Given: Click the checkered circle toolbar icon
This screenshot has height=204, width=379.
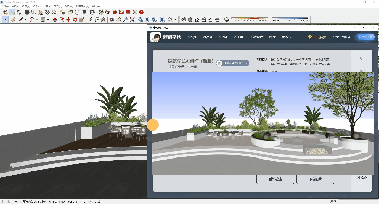Looking at the screenshot, I should coord(47,12).
